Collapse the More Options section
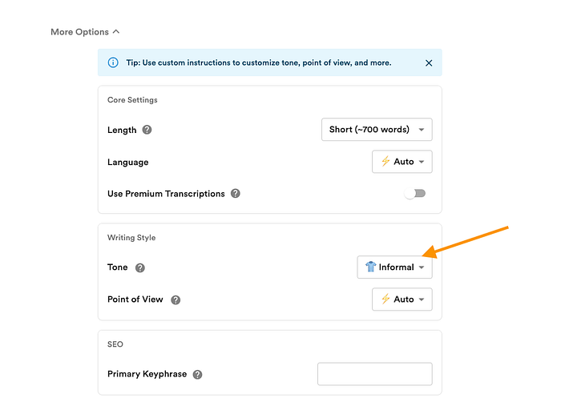Viewport: 561px width, 402px height. [x=85, y=32]
